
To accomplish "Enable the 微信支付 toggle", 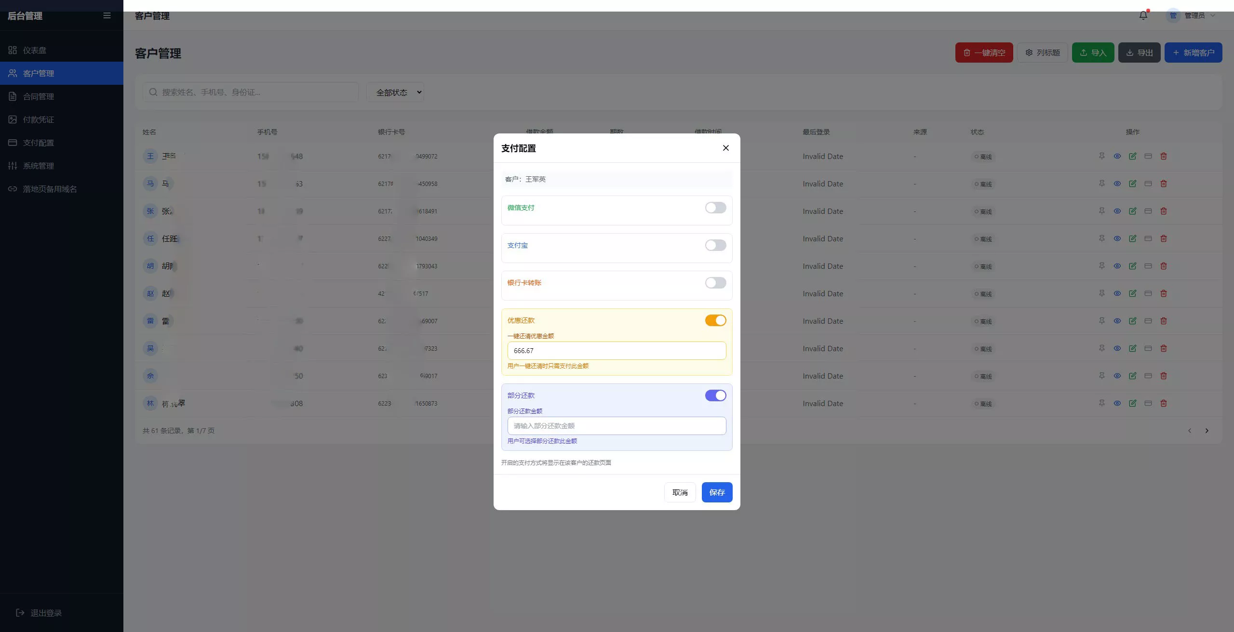I will pos(715,208).
